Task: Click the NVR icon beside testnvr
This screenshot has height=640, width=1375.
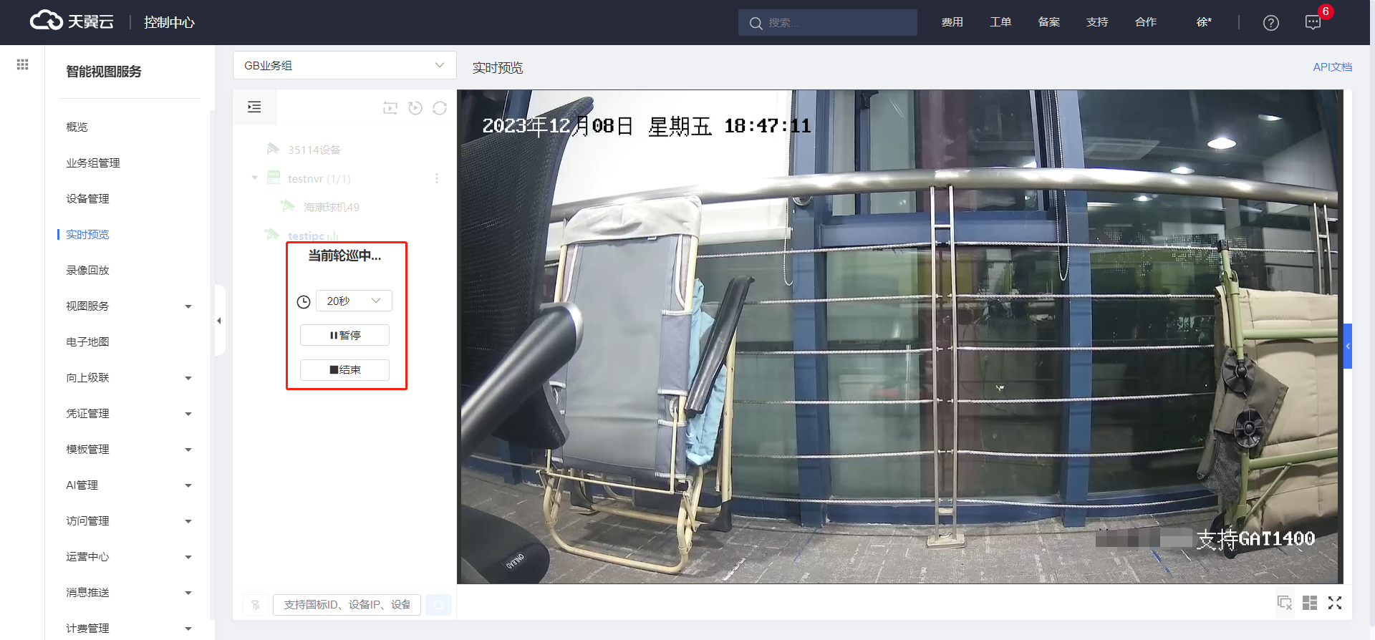Action: pos(274,178)
